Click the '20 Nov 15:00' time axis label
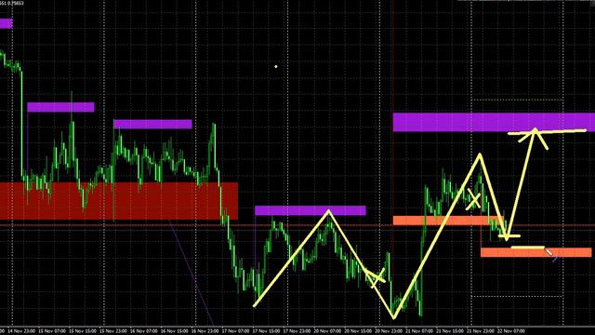 point(358,331)
